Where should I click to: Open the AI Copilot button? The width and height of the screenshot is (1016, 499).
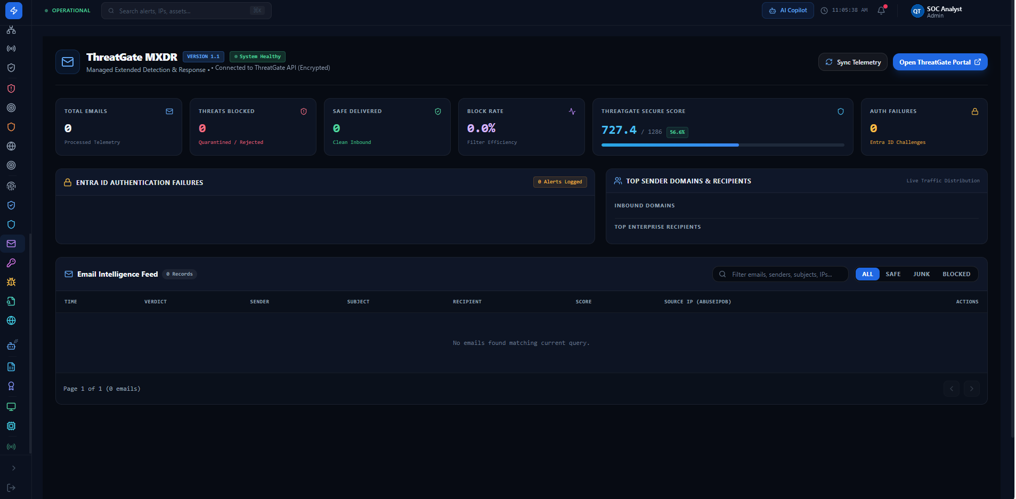click(x=787, y=10)
